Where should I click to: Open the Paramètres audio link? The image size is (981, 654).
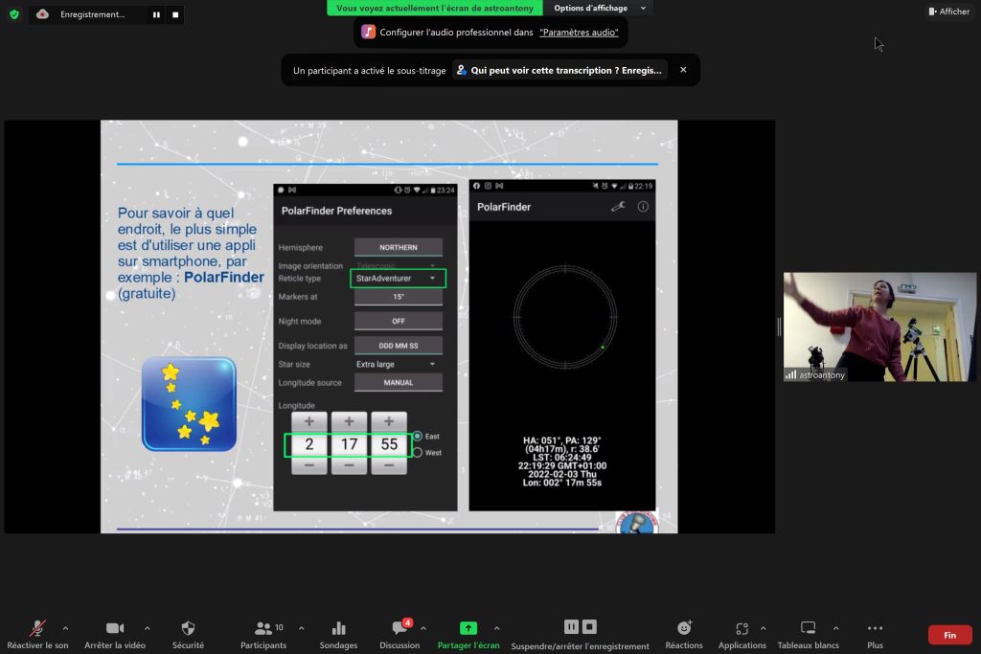pos(579,33)
